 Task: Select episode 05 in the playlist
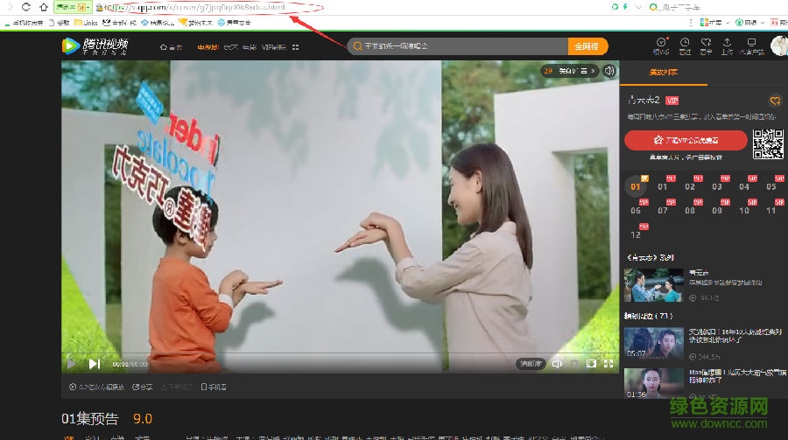point(770,186)
